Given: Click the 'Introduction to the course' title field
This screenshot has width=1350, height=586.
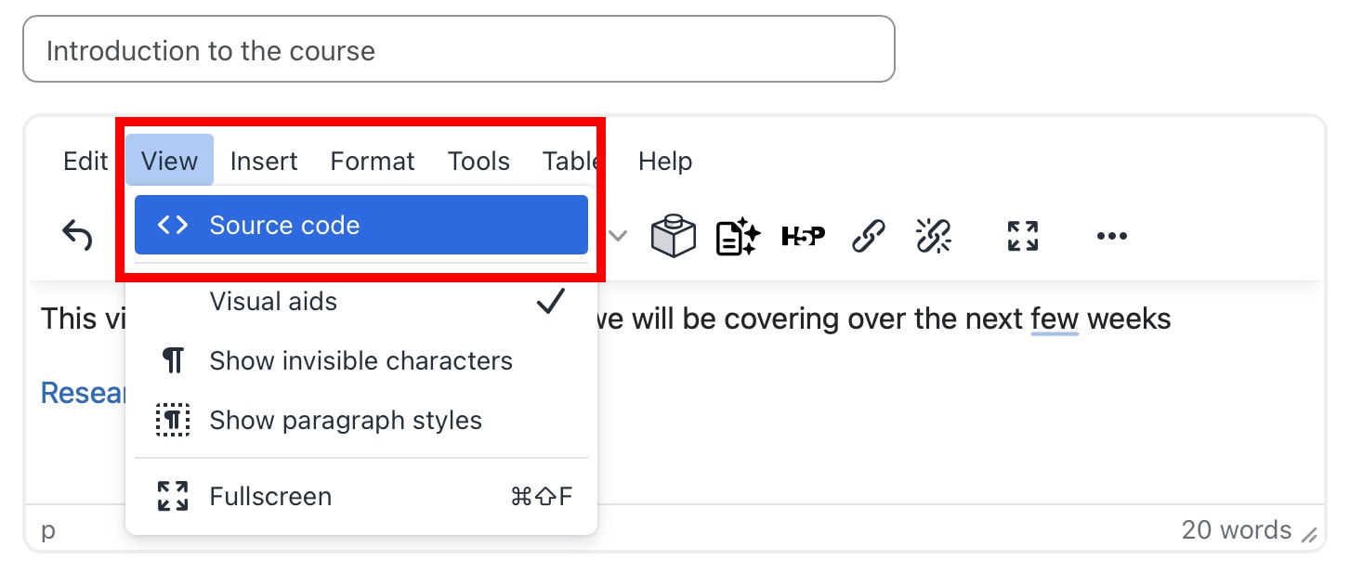Looking at the screenshot, I should click(458, 49).
